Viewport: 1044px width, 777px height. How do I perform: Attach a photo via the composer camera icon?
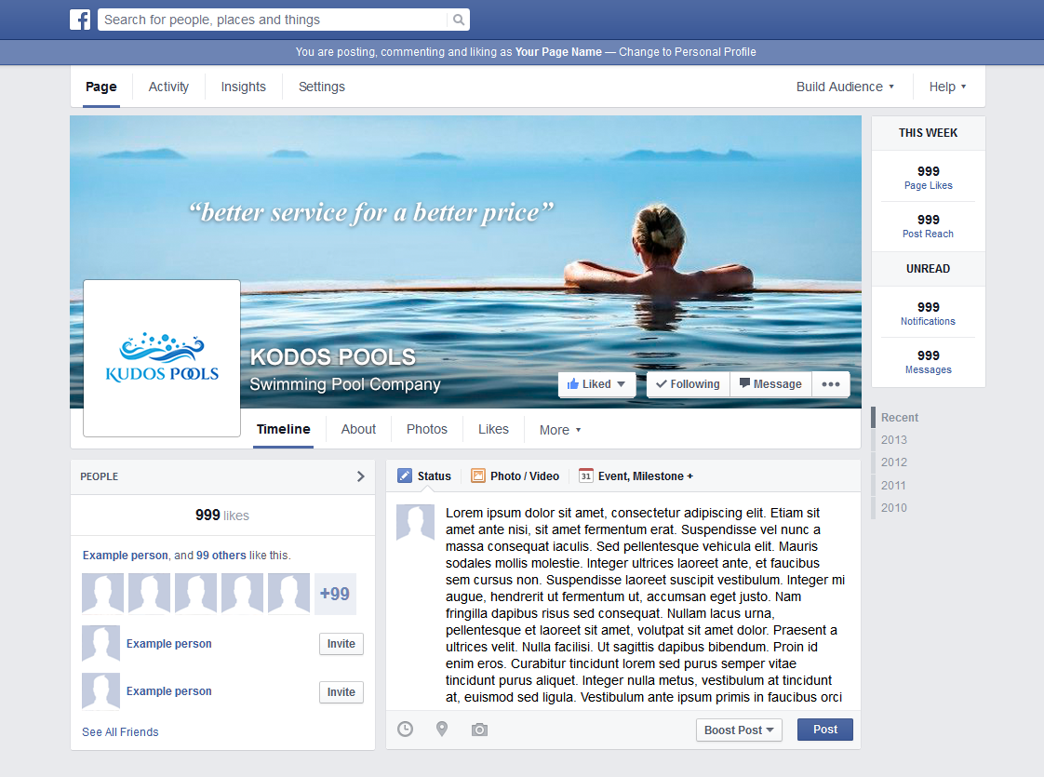479,730
